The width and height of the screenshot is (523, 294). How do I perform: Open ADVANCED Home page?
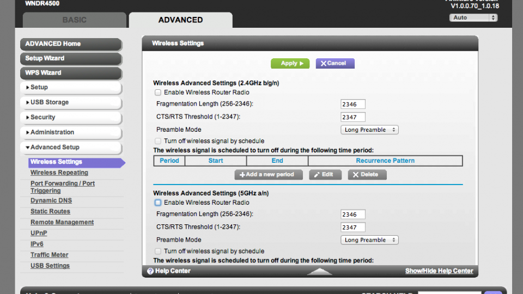(x=71, y=44)
